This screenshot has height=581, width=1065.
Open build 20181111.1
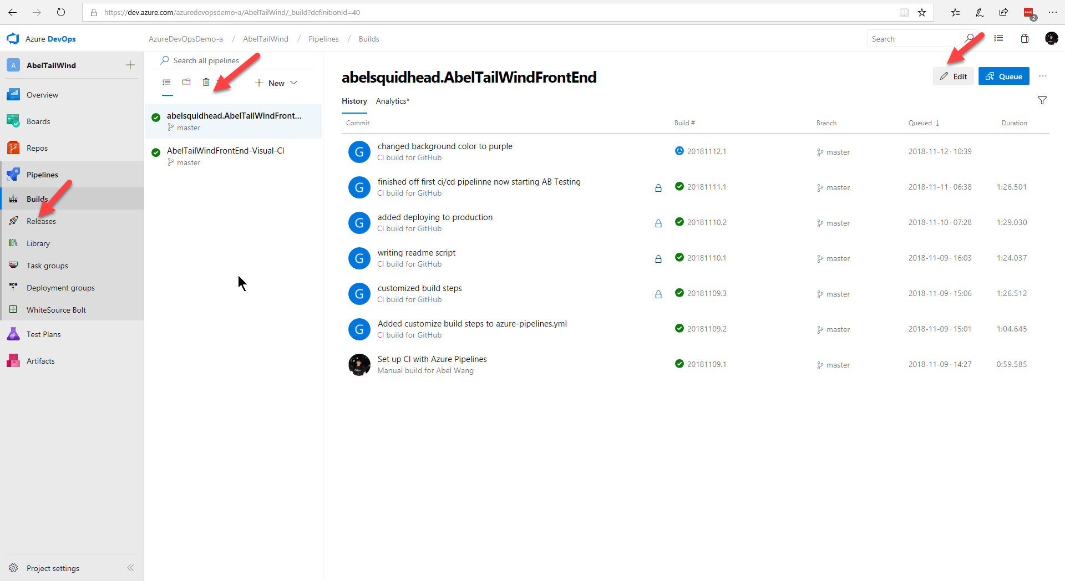pyautogui.click(x=706, y=187)
